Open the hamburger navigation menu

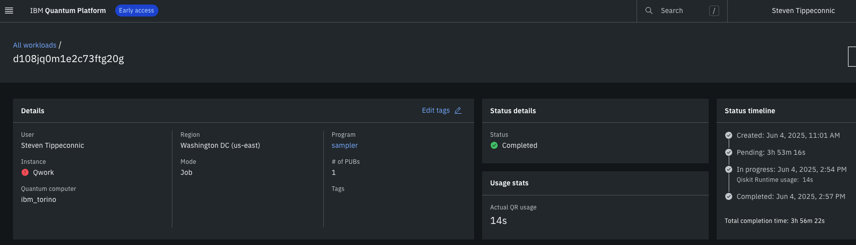pos(9,11)
